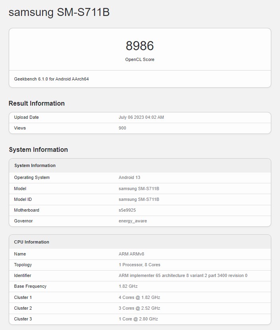Click Geekbench 6.1.0 for Android AArch64 text

51,79
